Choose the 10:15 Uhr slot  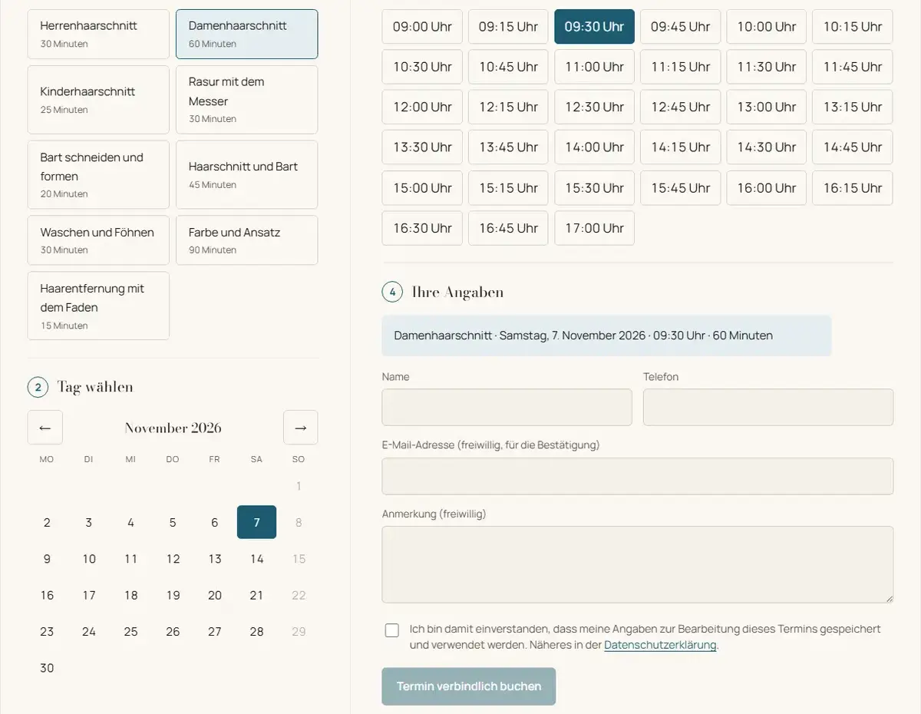(853, 26)
